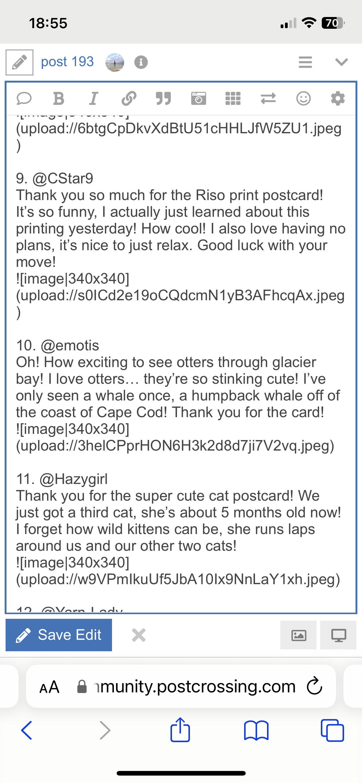
Task: Click into the post text editor area
Action: pos(181,363)
